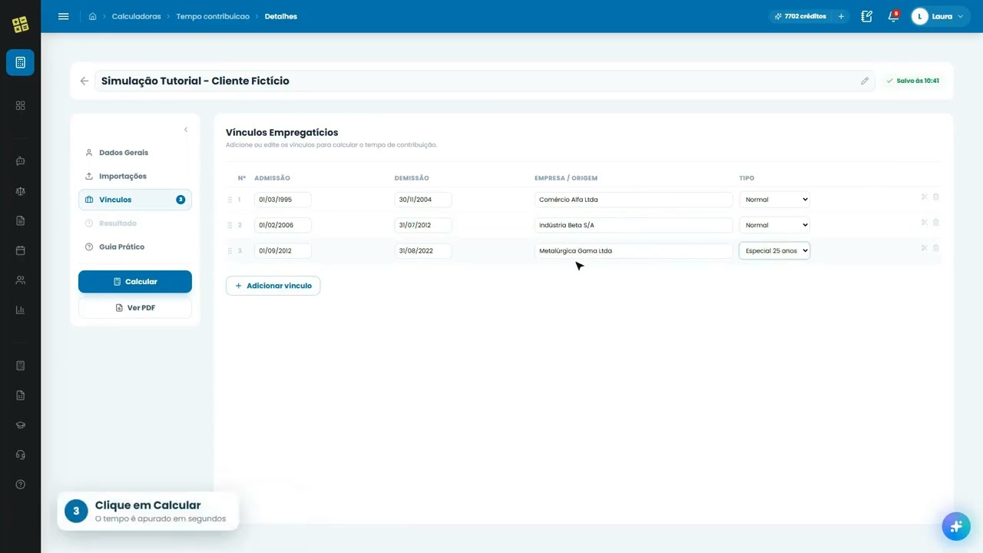Open the users icon in sidebar
Screen dimensions: 983x553
click(21, 280)
